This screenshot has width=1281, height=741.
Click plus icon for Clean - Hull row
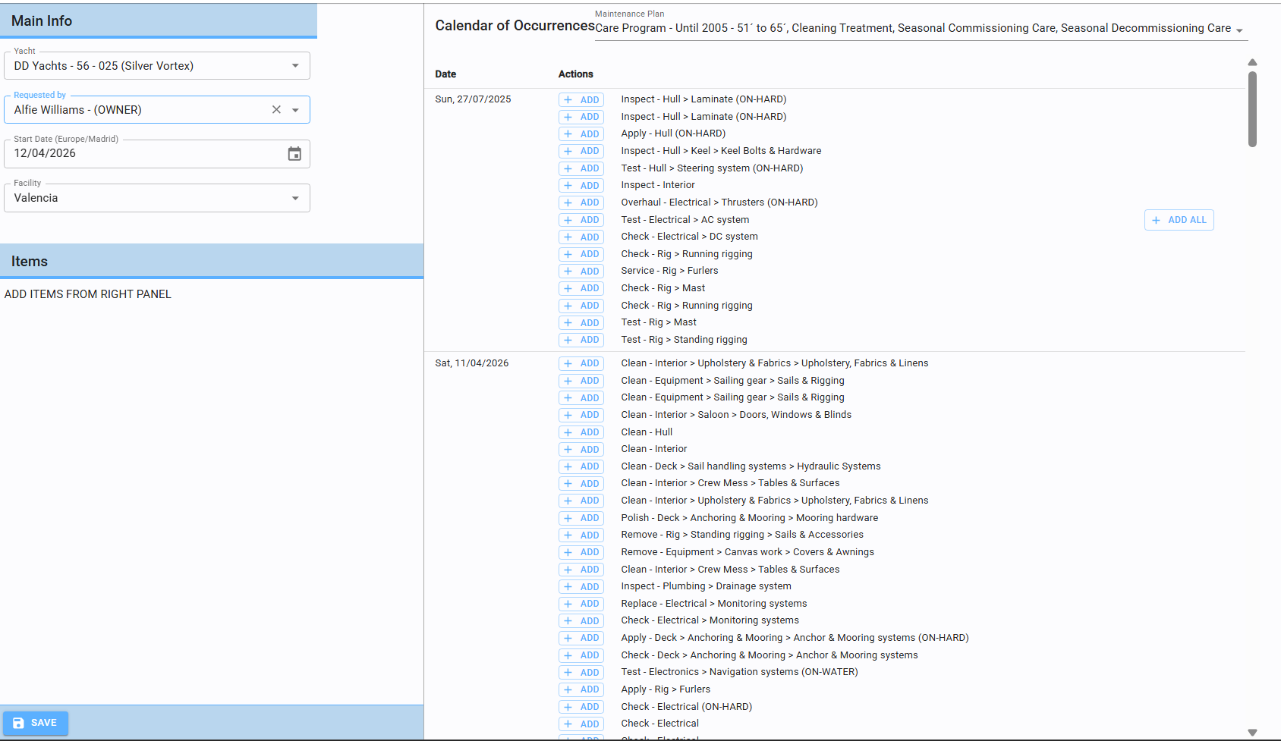[x=568, y=432]
